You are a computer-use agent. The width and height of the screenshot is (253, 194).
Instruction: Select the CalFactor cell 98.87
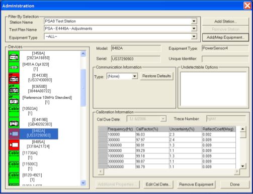pyautogui.click(x=152, y=161)
